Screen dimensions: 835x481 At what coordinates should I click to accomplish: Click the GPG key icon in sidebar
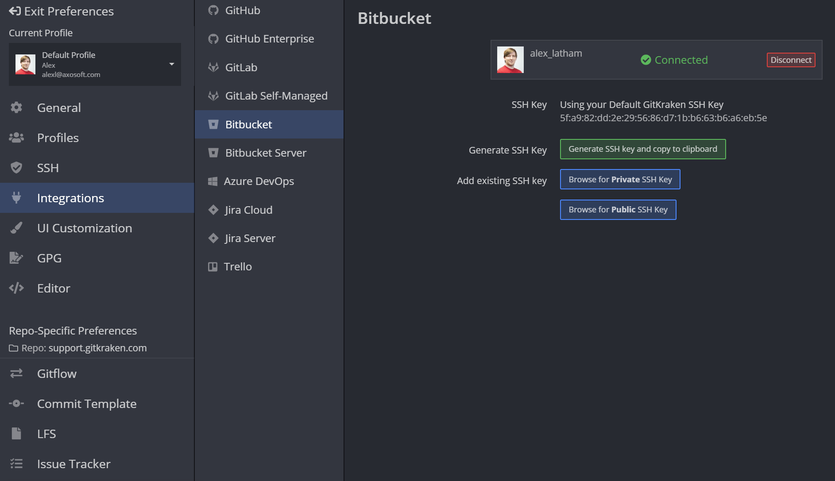pyautogui.click(x=16, y=258)
